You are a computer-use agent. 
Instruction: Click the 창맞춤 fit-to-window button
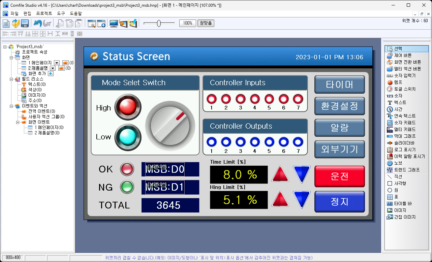click(206, 23)
